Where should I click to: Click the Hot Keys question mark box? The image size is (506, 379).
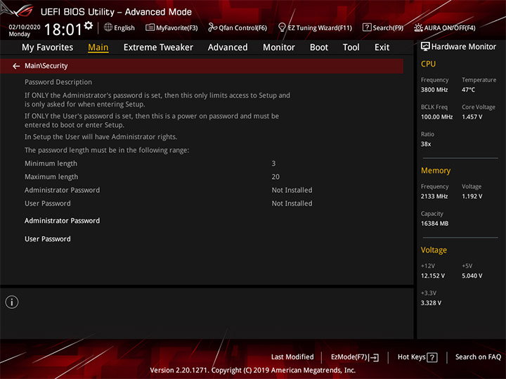point(432,357)
